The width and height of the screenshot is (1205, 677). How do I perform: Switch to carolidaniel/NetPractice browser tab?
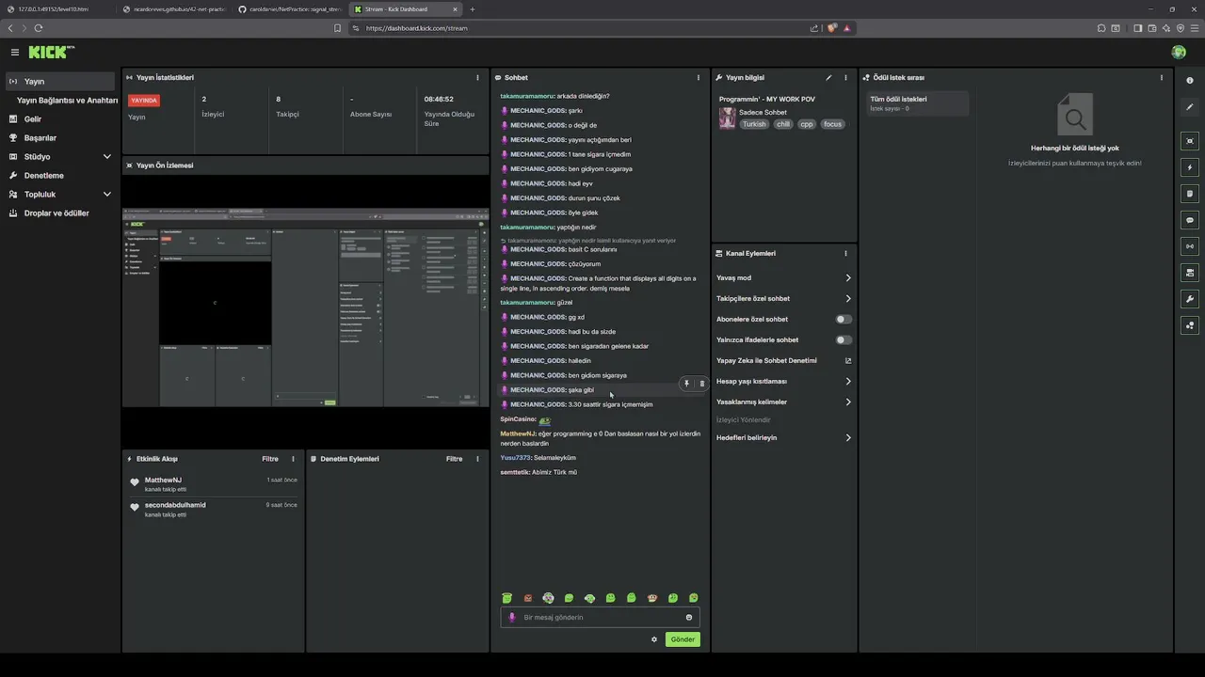pyautogui.click(x=291, y=9)
